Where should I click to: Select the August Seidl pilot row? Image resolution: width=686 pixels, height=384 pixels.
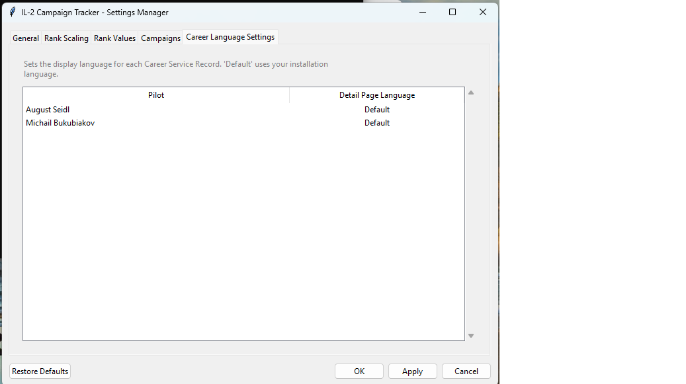[48, 110]
